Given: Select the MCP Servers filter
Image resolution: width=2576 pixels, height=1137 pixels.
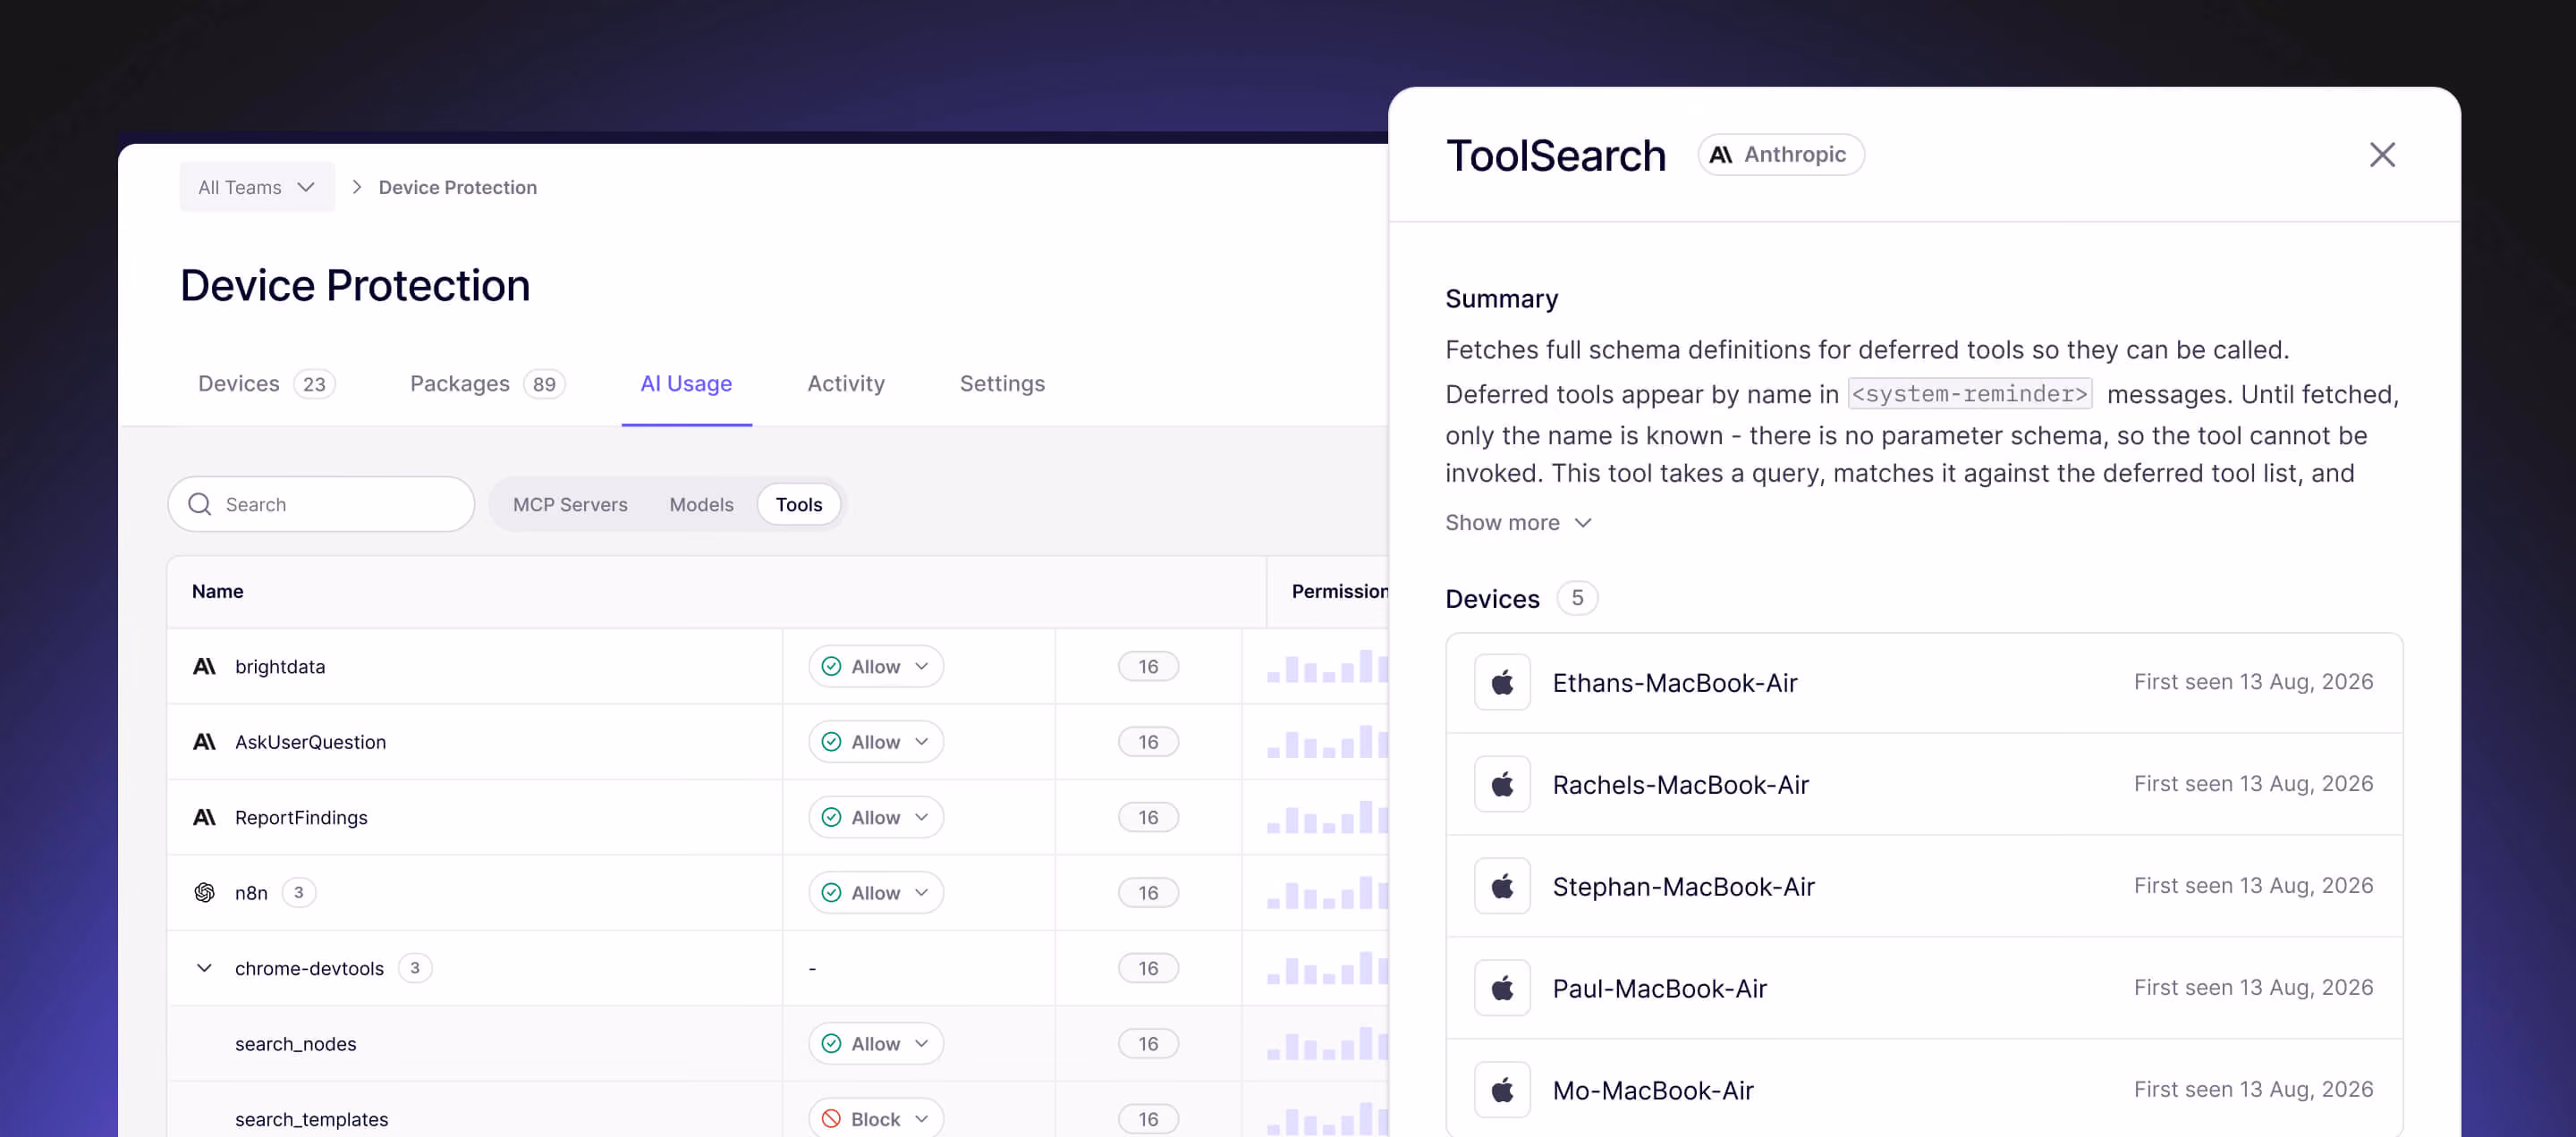Looking at the screenshot, I should [570, 504].
